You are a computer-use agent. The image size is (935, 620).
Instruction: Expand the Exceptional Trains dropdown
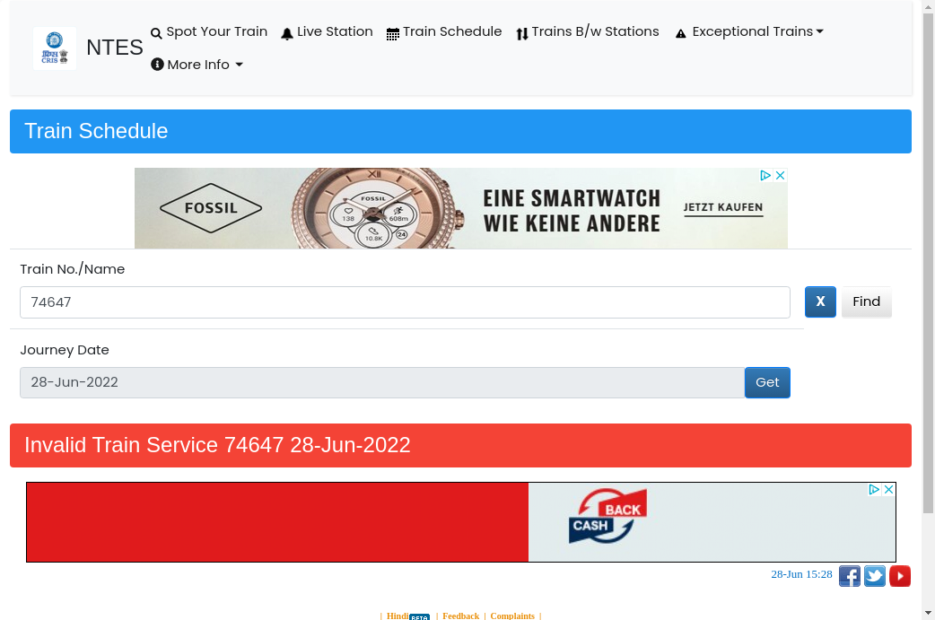click(749, 31)
